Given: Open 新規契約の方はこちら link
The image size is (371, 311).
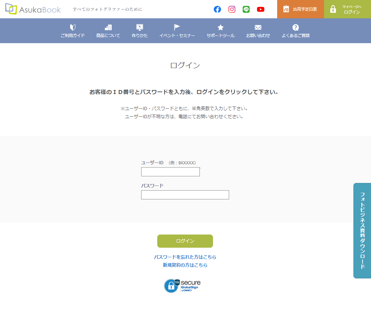Looking at the screenshot, I should point(185,265).
